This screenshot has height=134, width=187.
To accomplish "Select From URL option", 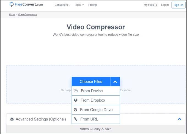I will tap(96, 119).
